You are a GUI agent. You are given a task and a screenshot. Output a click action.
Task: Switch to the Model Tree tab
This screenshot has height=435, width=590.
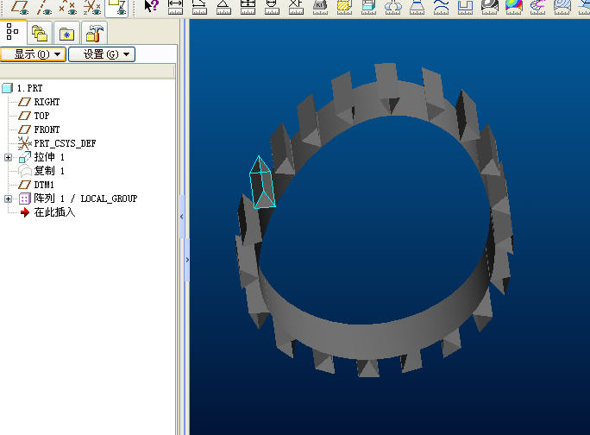pyautogui.click(x=13, y=32)
